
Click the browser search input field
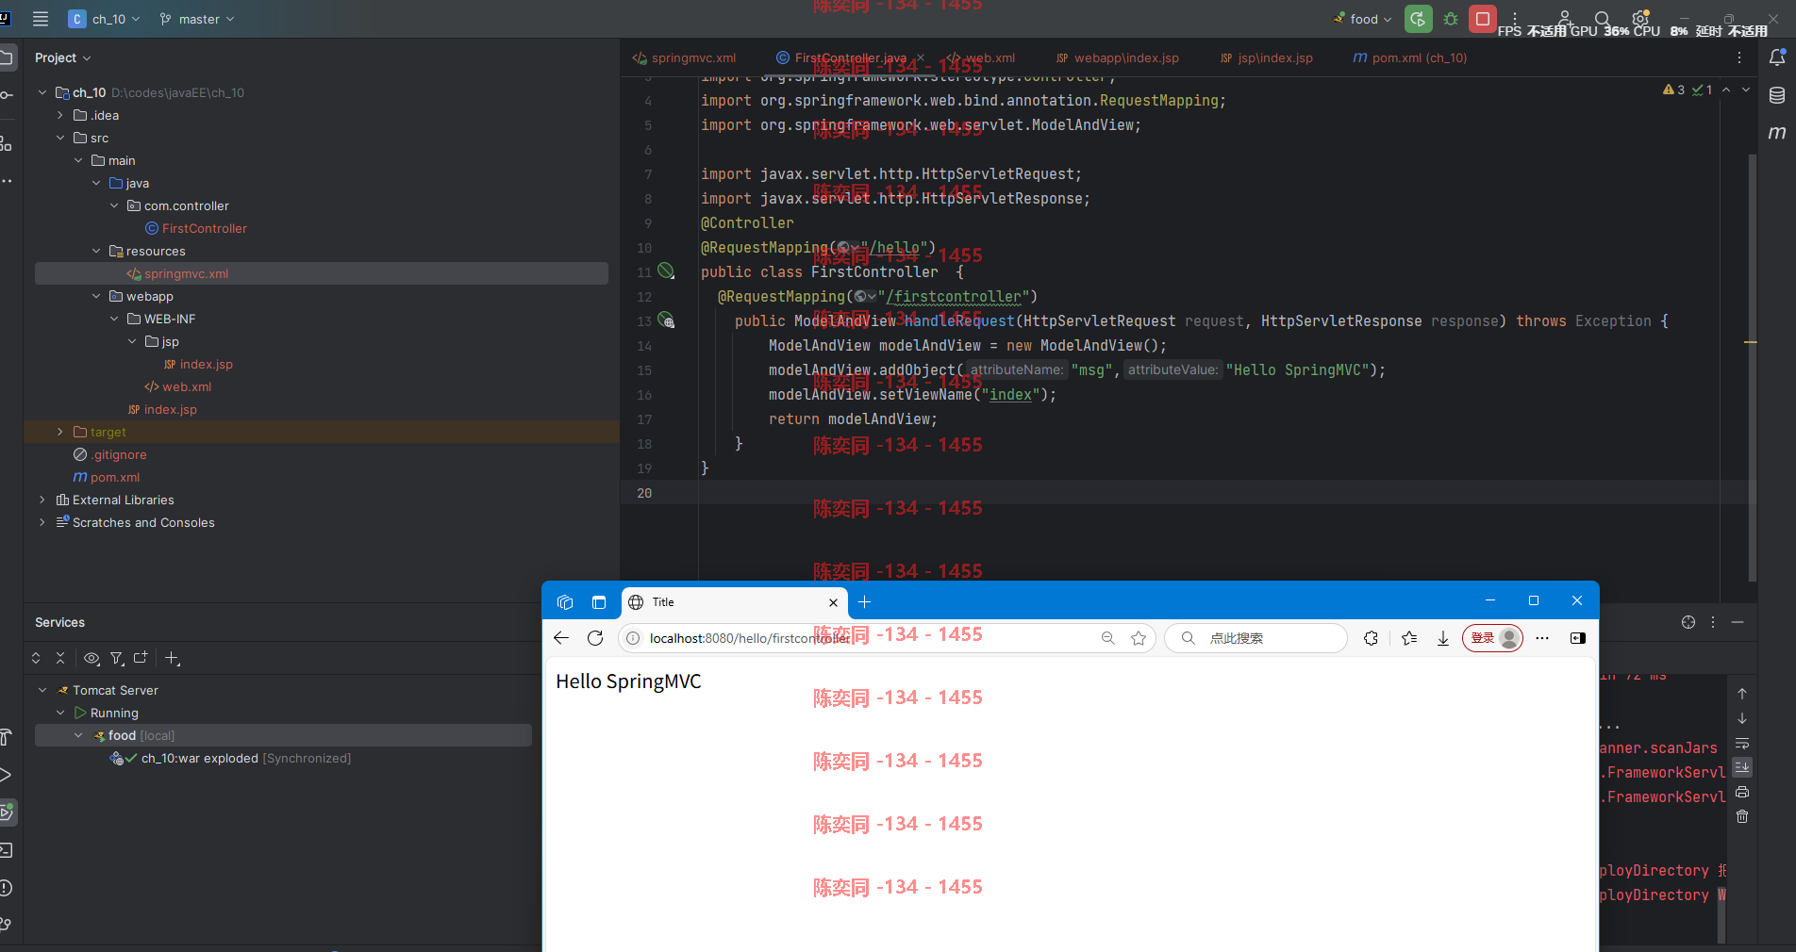pos(1256,638)
